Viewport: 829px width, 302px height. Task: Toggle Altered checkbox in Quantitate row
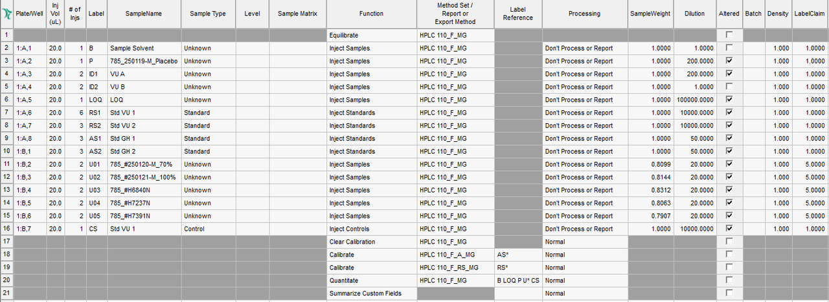[x=730, y=281]
